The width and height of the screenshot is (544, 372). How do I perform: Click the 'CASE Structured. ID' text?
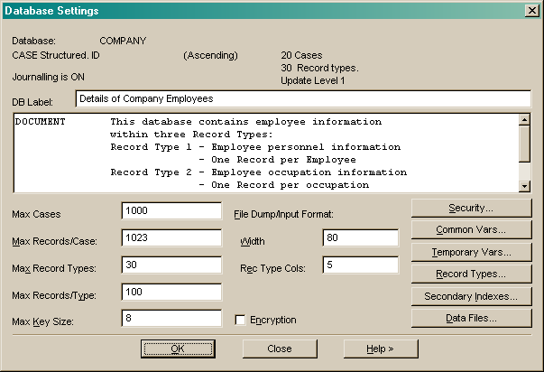(x=56, y=55)
